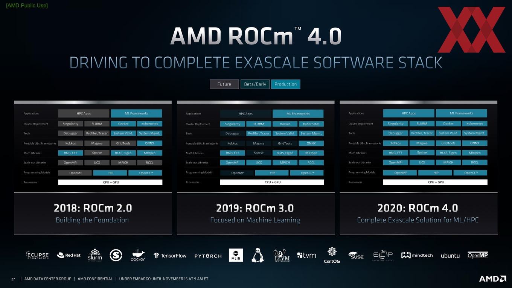Select System Mgmt. in the ROCm 4.0 panel

(475, 133)
